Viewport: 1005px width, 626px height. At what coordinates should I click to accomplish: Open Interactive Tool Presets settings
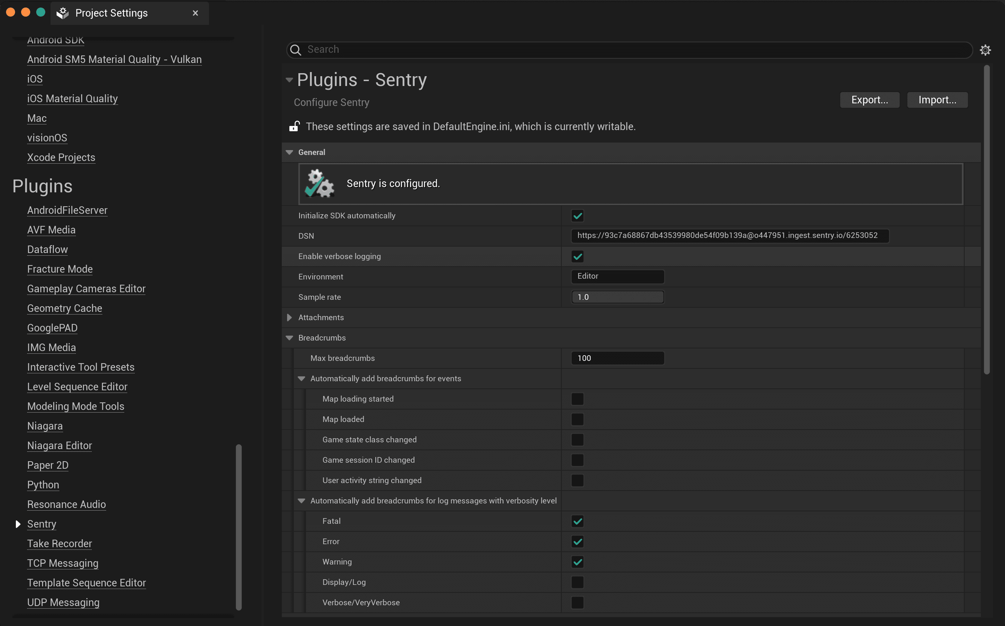click(81, 367)
